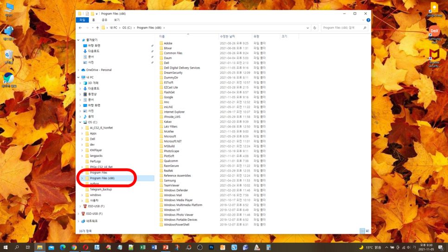The image size is (448, 252).
Task: Open taskbar search magnifier
Action: (17, 247)
